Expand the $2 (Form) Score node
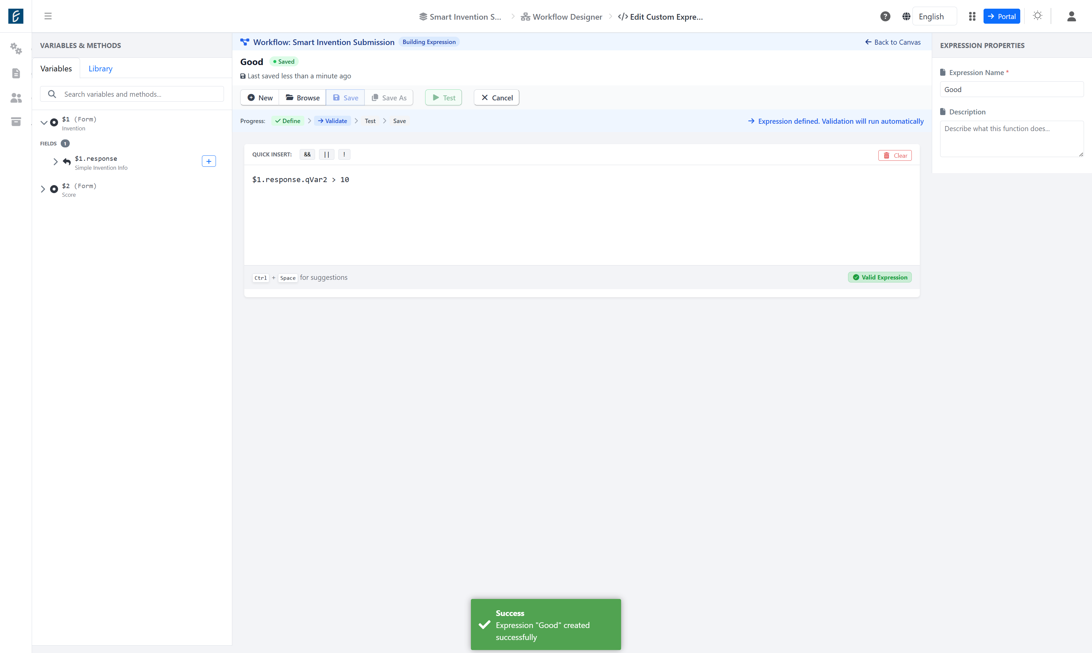The width and height of the screenshot is (1092, 653). [x=43, y=189]
